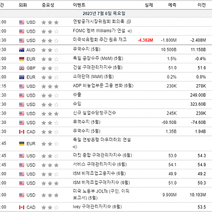The height and width of the screenshot is (212, 212).
Task: Click the Australian flag beside AUD
Action: [x=22, y=50]
